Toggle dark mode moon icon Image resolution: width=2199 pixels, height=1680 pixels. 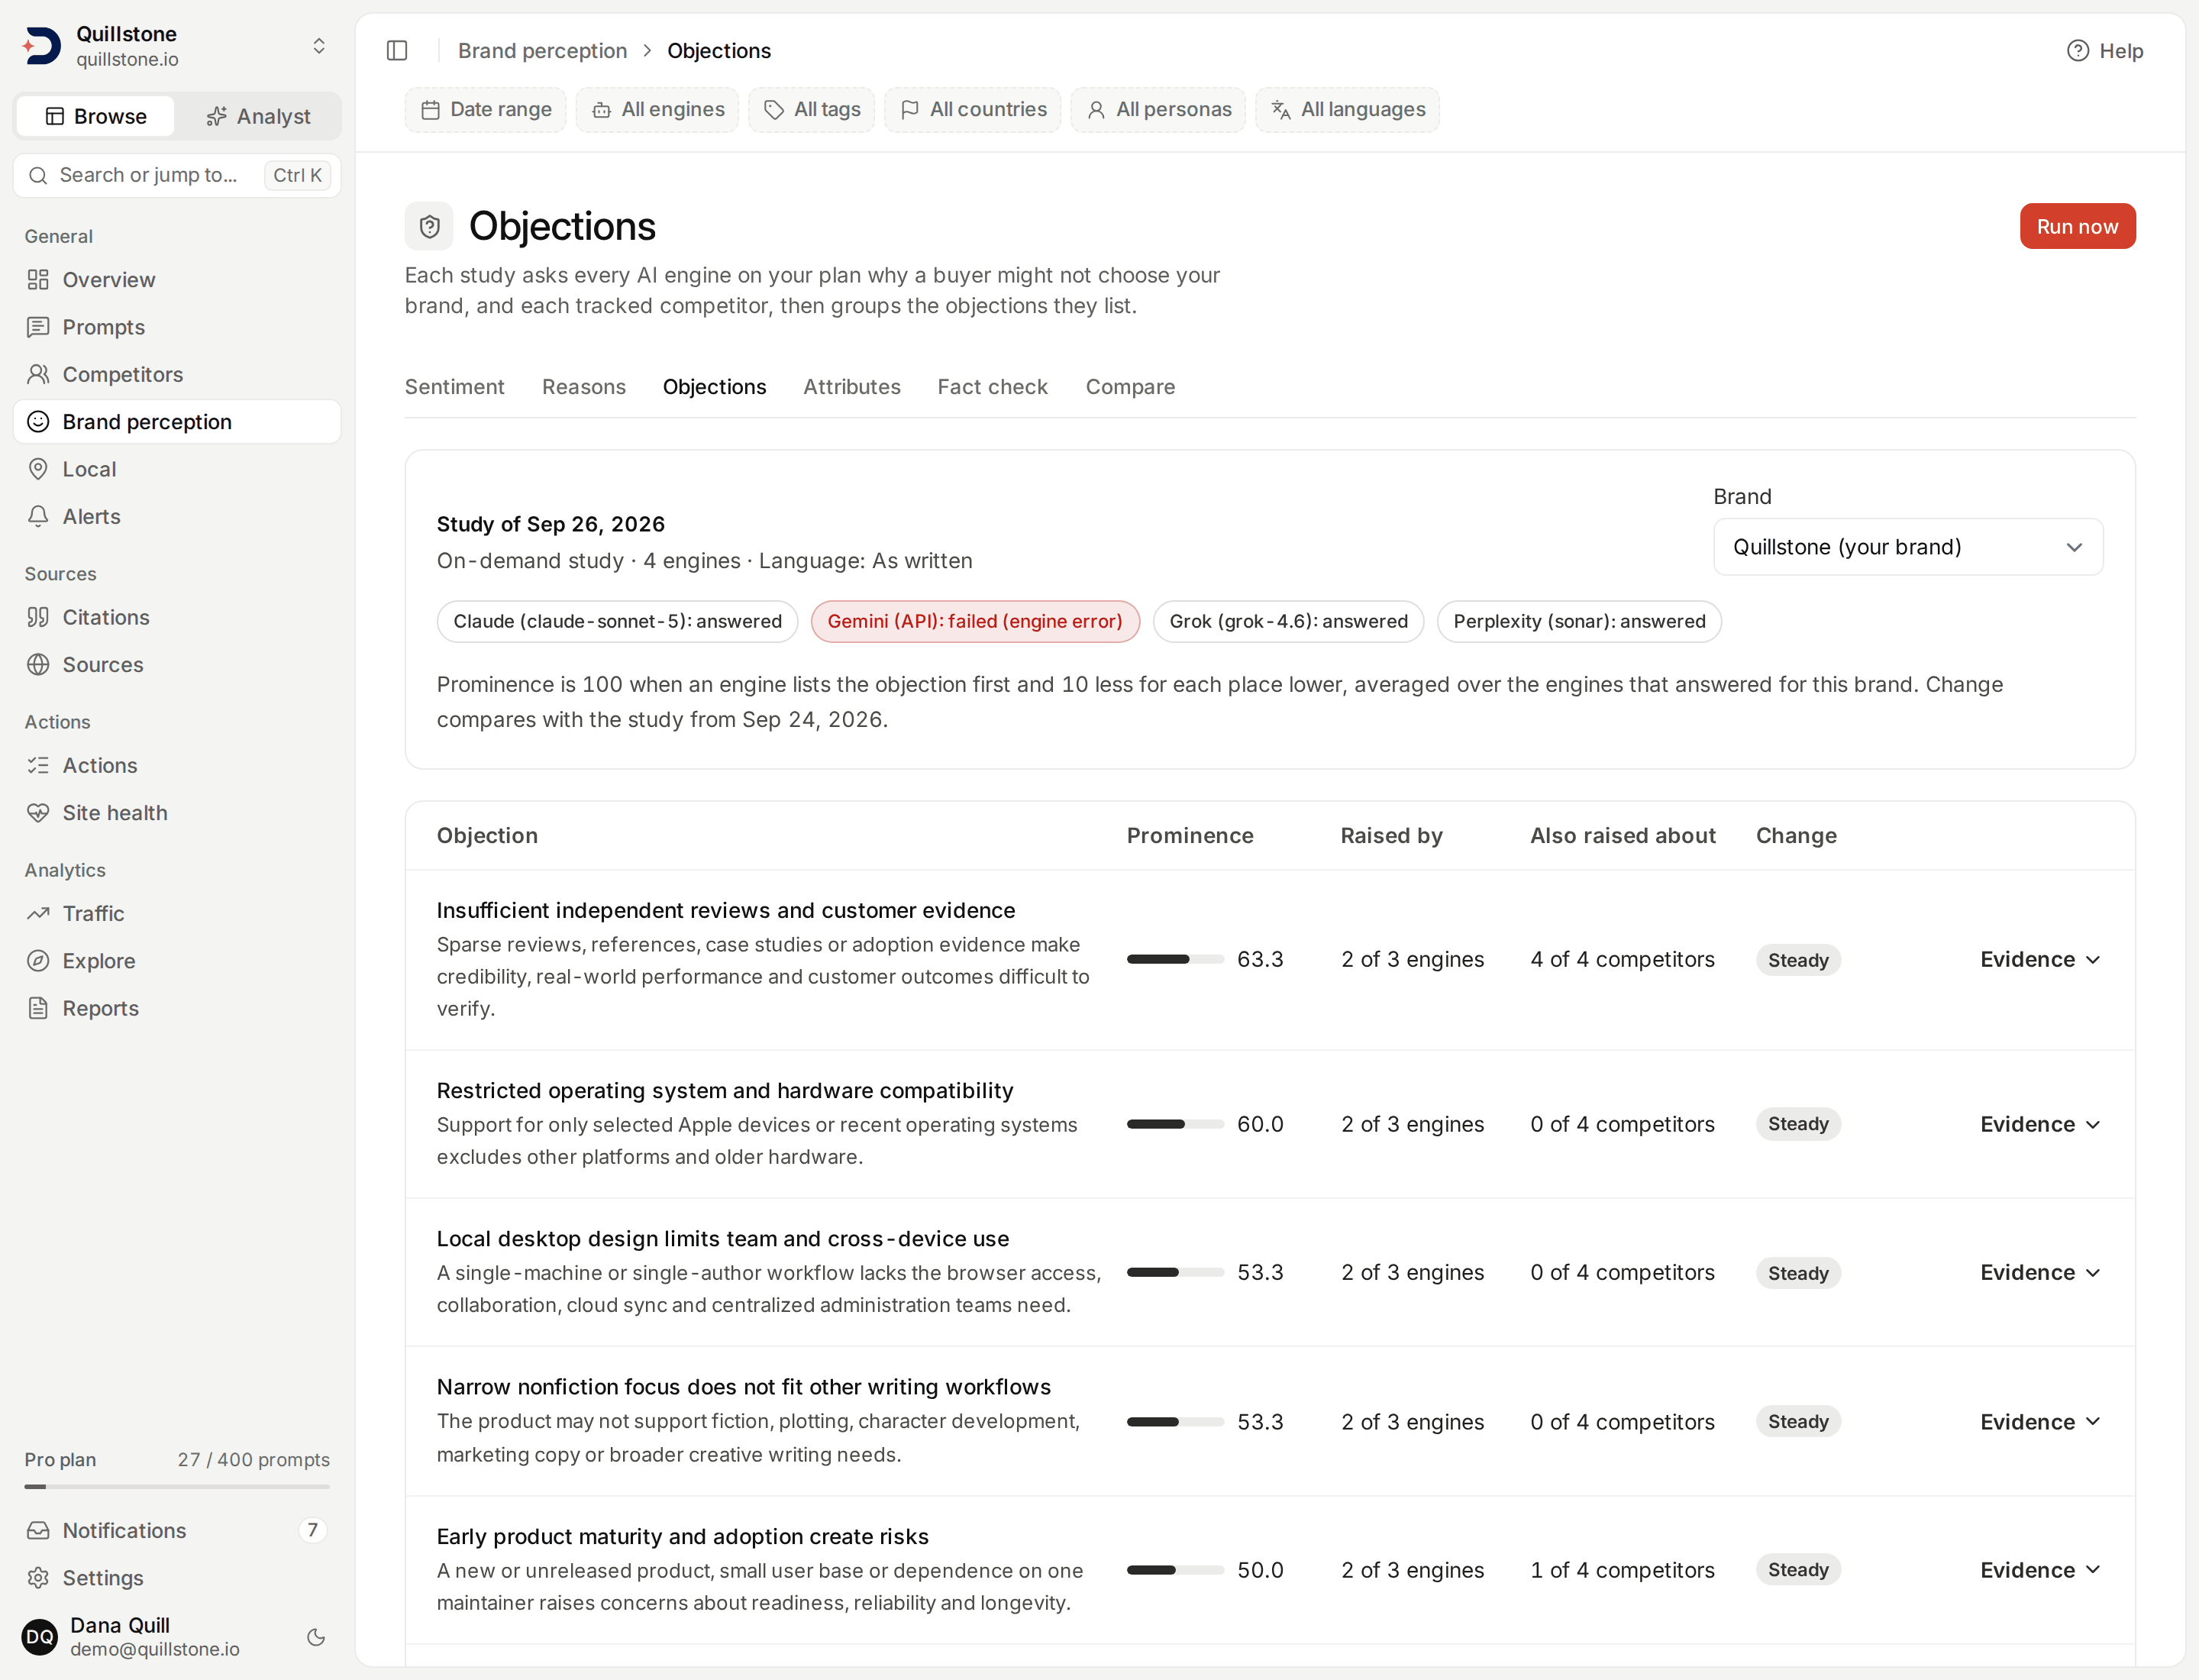point(316,1637)
